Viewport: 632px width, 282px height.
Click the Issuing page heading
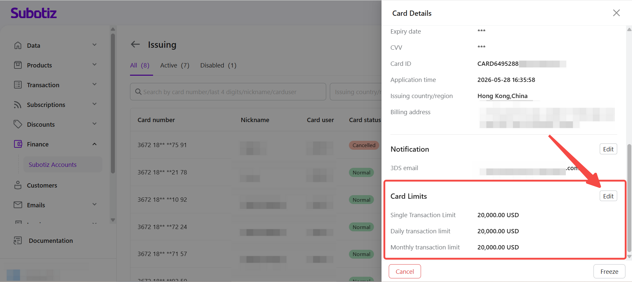[x=162, y=44]
